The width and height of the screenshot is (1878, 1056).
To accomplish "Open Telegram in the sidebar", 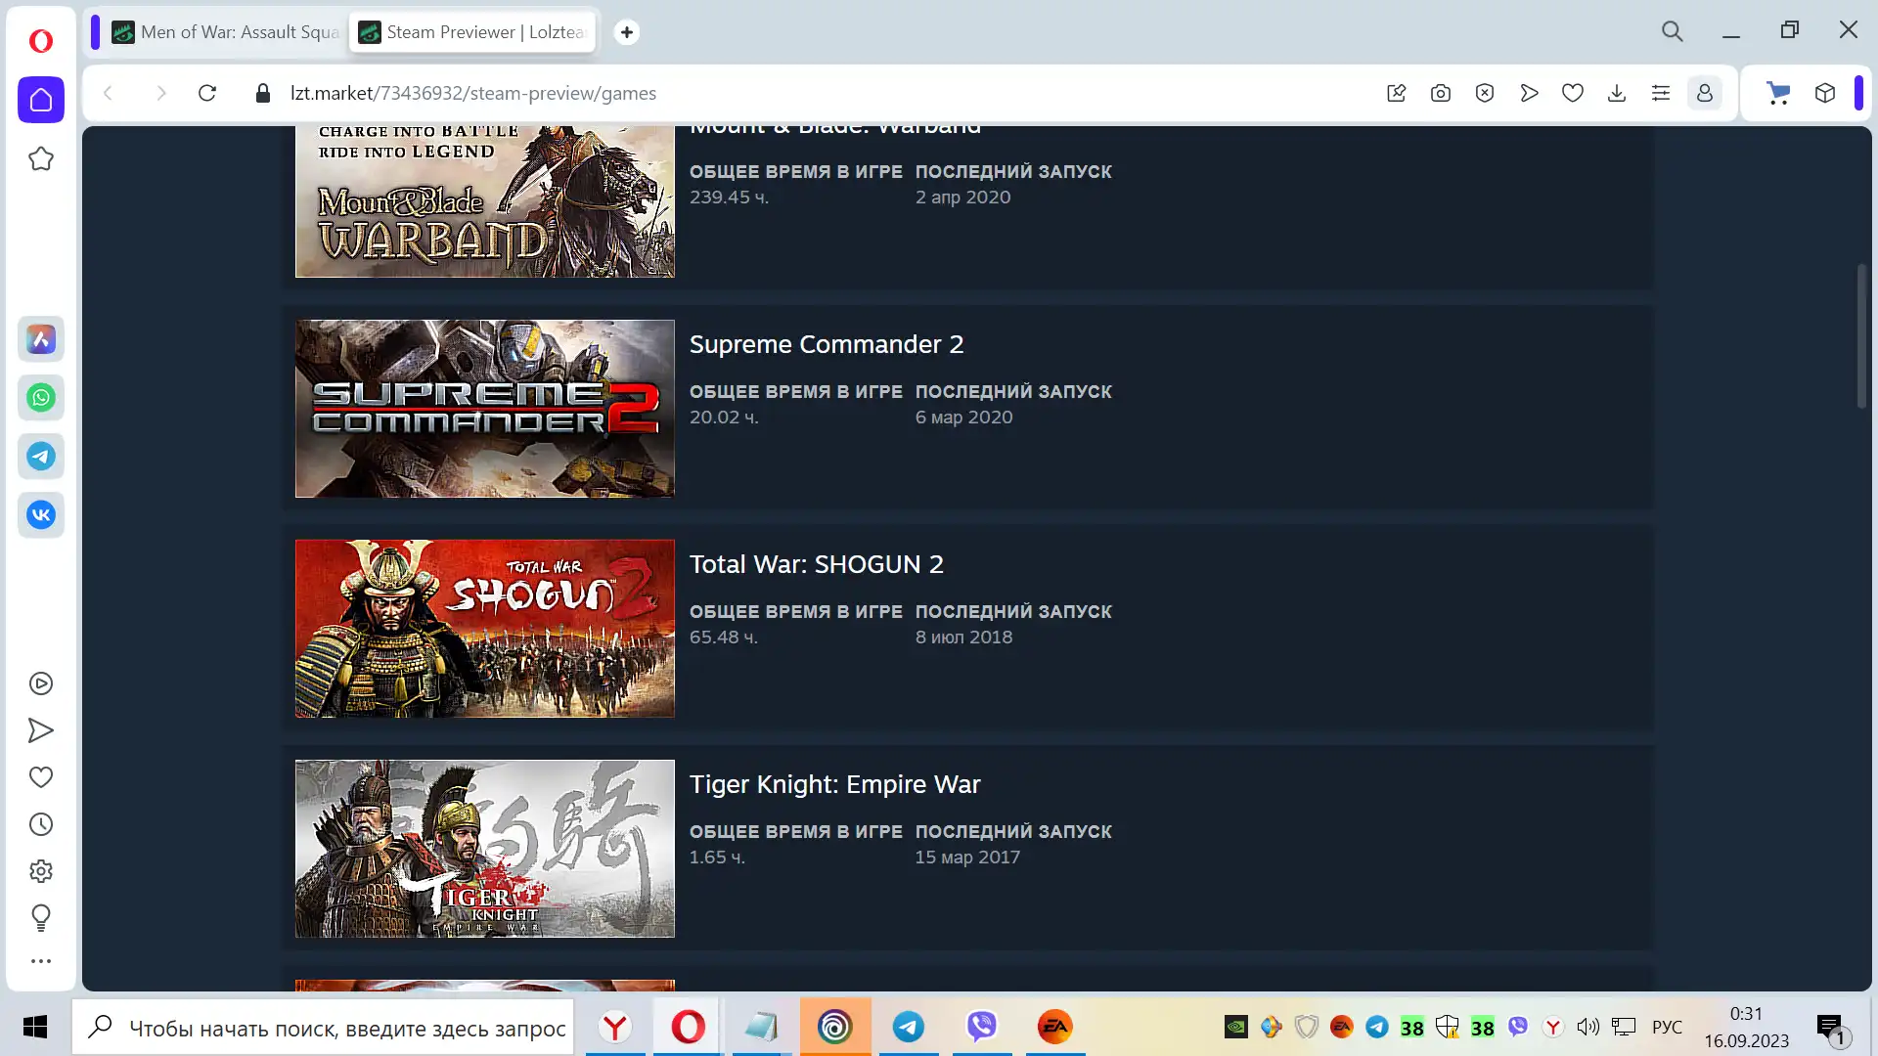I will click(41, 457).
